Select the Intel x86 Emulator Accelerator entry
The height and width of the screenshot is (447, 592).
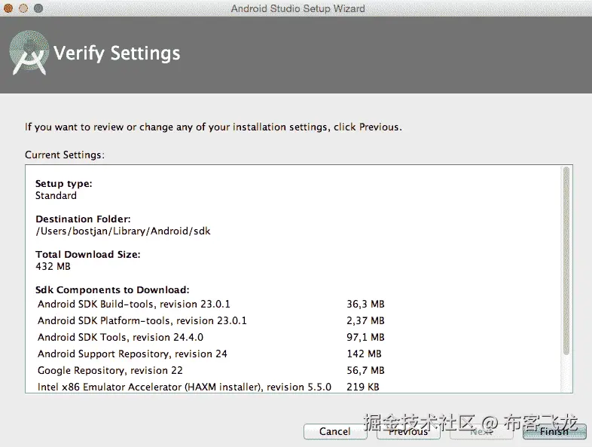184,387
